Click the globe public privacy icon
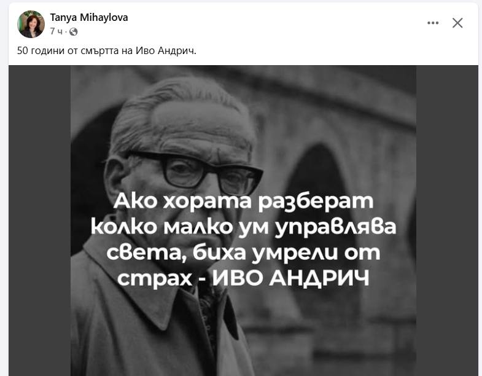Viewport: 482px width, 376px height. point(74,31)
